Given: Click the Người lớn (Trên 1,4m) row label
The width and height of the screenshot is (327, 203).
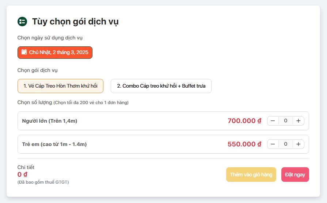Looking at the screenshot, I should click(x=50, y=121).
